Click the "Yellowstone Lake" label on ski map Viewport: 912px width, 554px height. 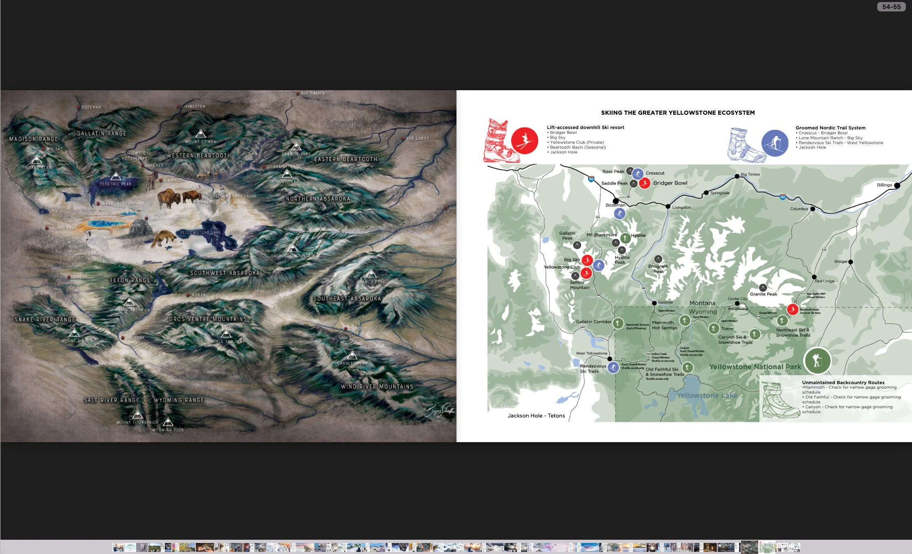click(707, 395)
